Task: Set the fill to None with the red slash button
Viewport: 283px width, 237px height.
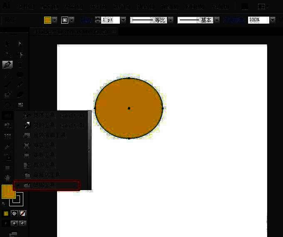Action: 23,213
